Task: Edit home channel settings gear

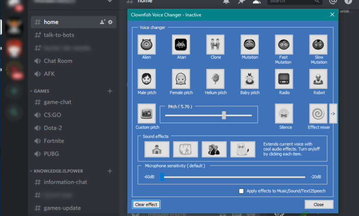Action: [x=110, y=22]
